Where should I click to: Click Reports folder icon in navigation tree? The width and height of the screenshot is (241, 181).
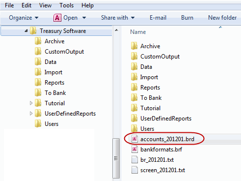click(38, 82)
